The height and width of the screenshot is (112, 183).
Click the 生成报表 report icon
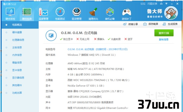[x=164, y=24]
